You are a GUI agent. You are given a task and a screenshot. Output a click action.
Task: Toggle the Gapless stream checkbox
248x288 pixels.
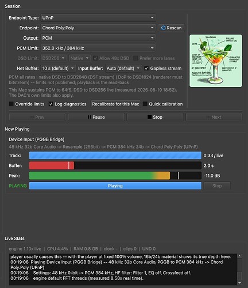[x=146, y=68]
